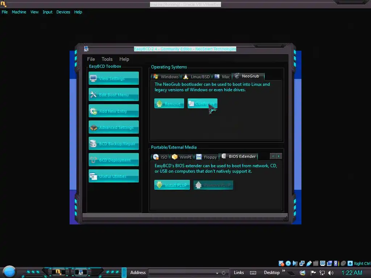371x278 pixels.
Task: Click VirtualBox audio status icon
Action: [295, 264]
